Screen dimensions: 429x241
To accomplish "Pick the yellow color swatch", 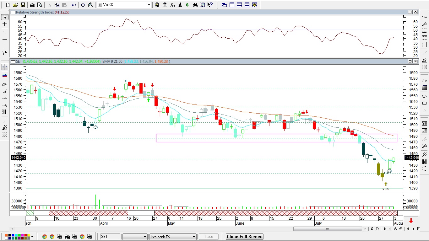I will 29,235.
